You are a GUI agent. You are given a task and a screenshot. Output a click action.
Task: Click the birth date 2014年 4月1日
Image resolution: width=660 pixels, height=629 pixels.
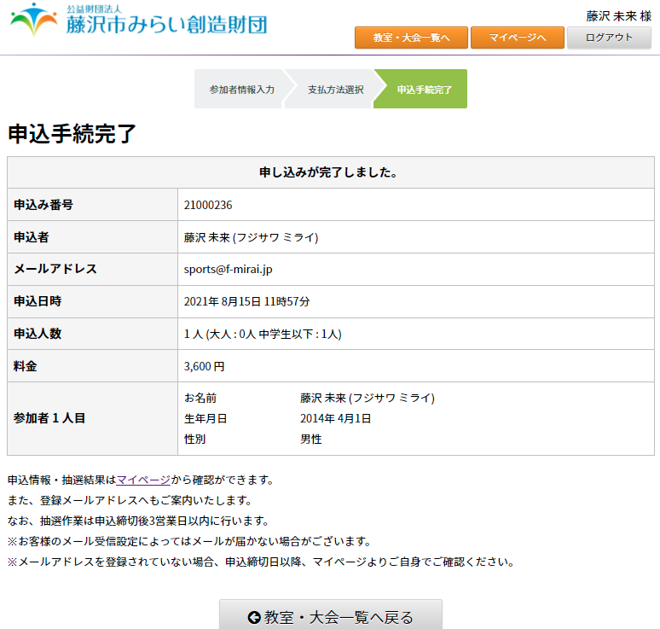click(x=335, y=418)
